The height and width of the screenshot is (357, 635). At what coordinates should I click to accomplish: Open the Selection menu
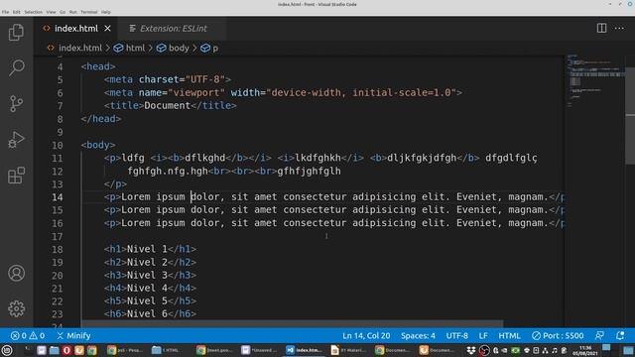coord(33,12)
